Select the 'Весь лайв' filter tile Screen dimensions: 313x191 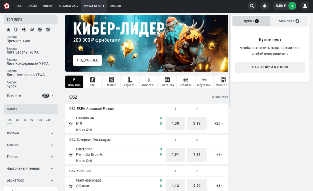(x=74, y=82)
